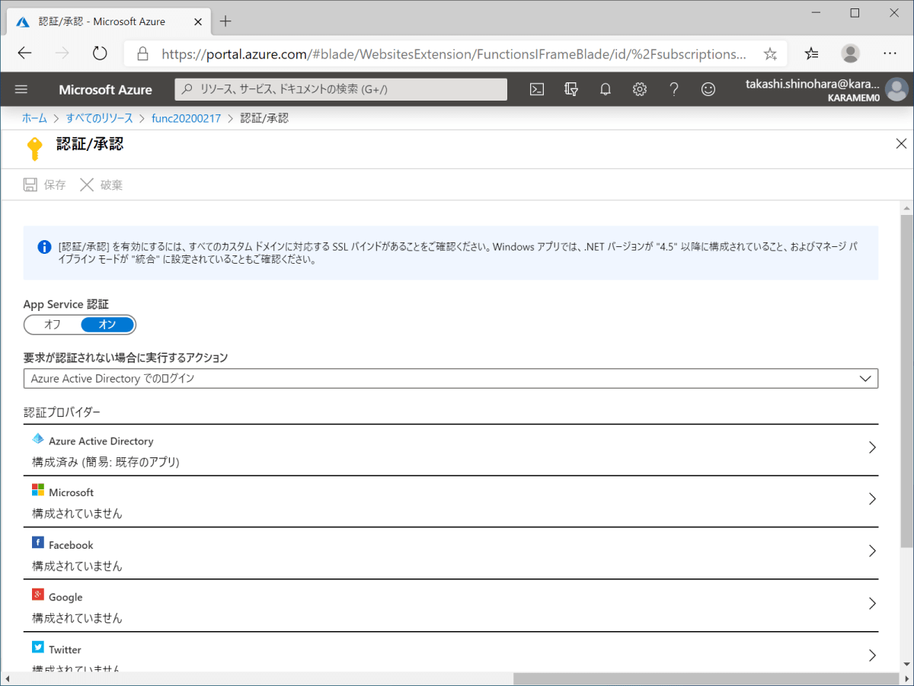Open the notifications bell
Image resolution: width=914 pixels, height=686 pixels.
[606, 89]
